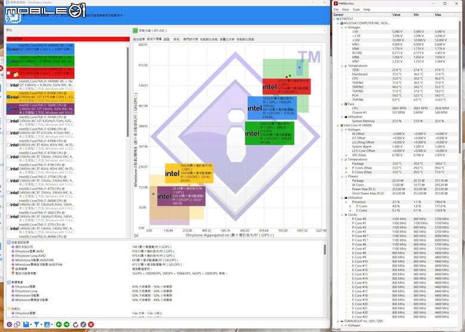Check the red i9-14900K result checkbox
Image resolution: width=465 pixels, height=332 pixels.
click(8, 73)
